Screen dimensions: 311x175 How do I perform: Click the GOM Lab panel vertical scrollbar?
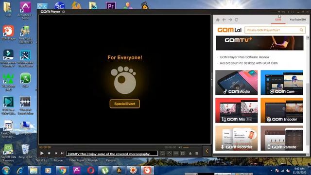click(308, 114)
